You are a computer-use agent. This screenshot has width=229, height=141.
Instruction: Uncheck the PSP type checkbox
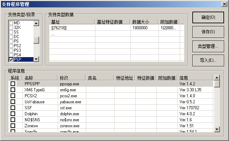(11, 60)
